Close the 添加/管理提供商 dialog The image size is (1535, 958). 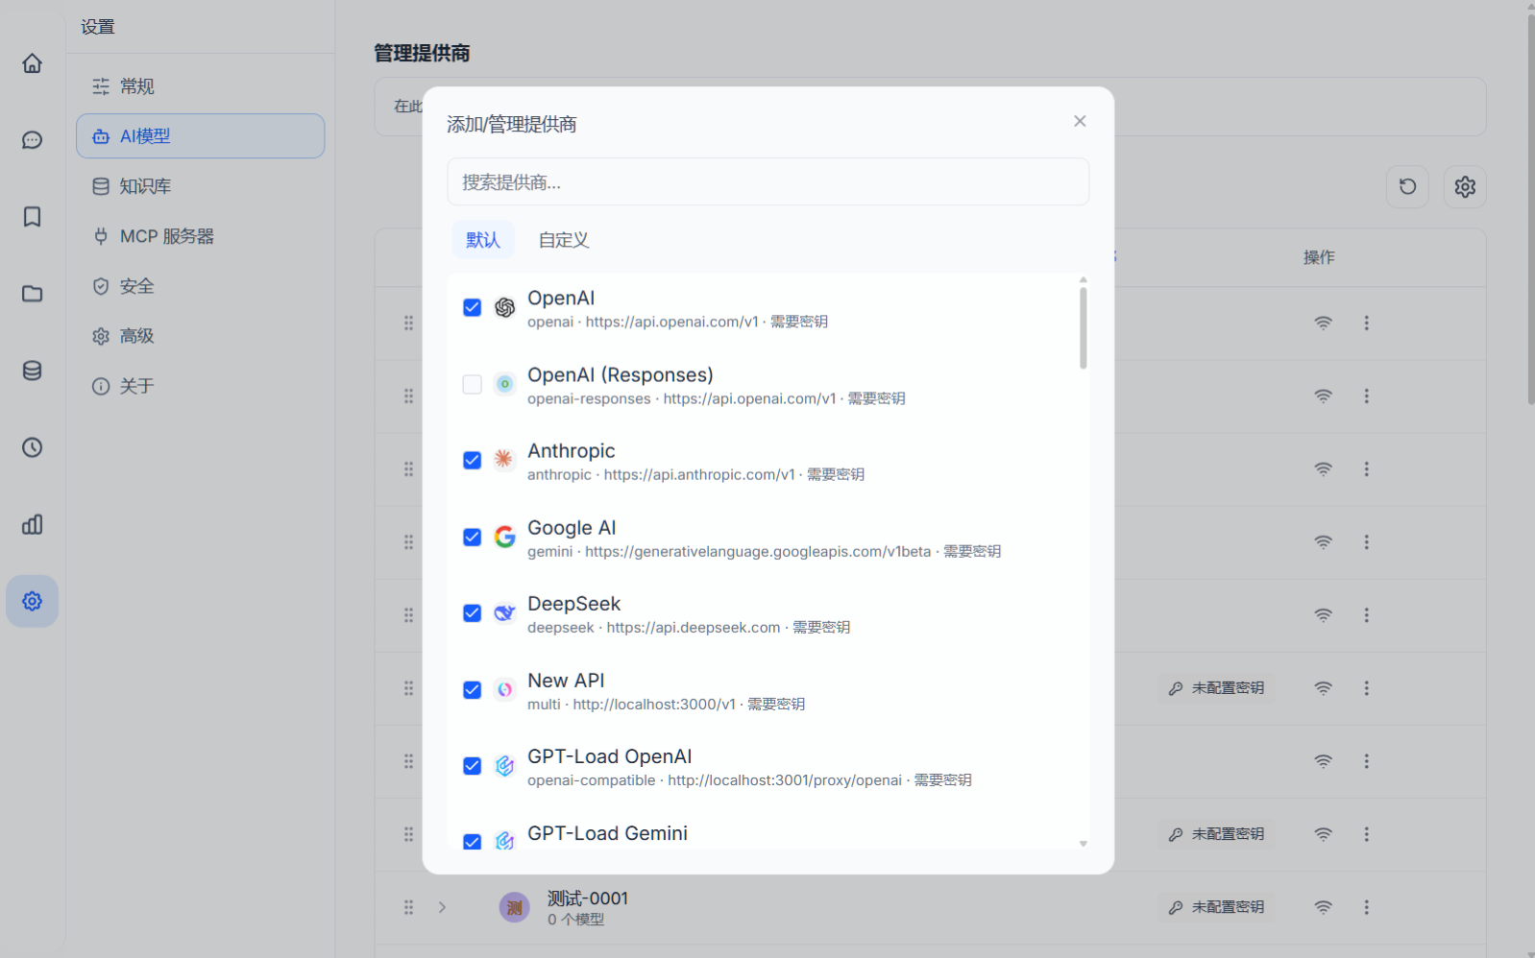1080,121
